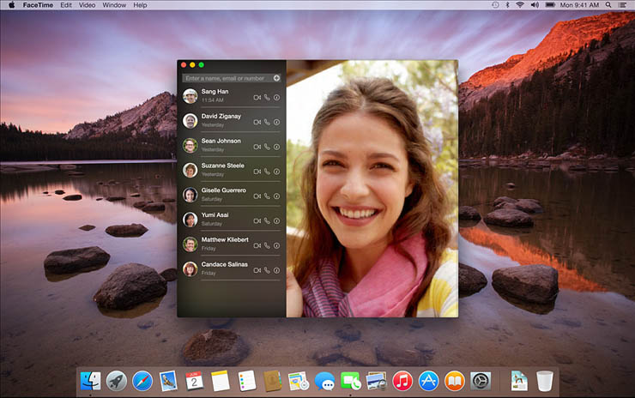Video call Suzanne Steele
Viewport: 635px width, 398px height.
pyautogui.click(x=257, y=172)
